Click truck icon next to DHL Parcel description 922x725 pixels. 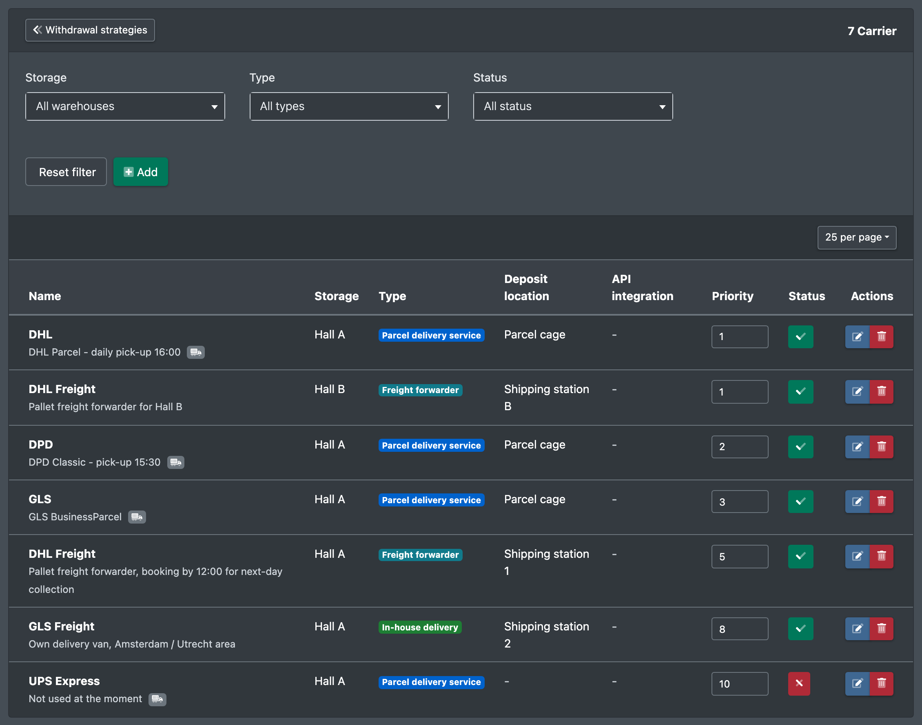[196, 352]
